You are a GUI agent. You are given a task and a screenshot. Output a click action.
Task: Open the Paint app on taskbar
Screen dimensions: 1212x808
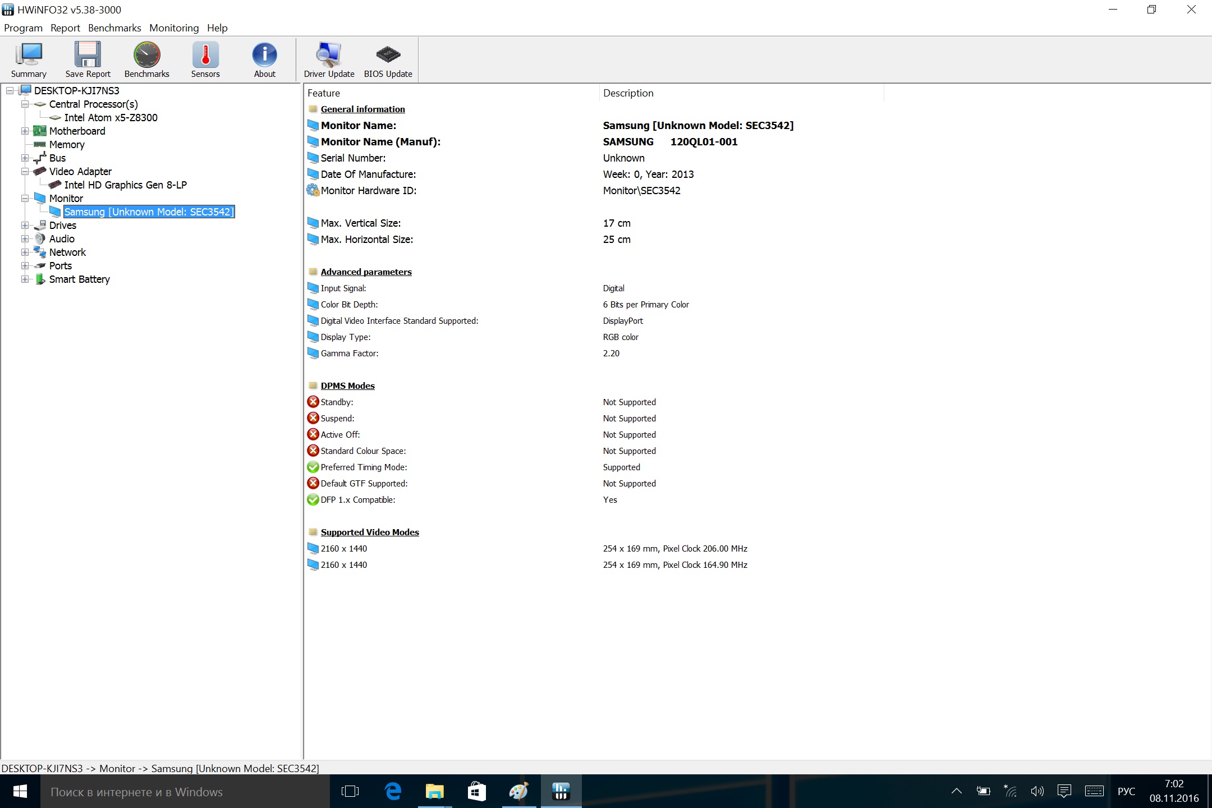[518, 791]
